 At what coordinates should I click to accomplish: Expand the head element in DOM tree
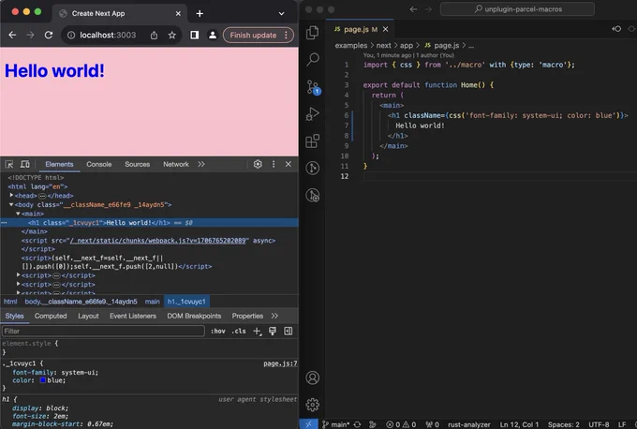11,196
